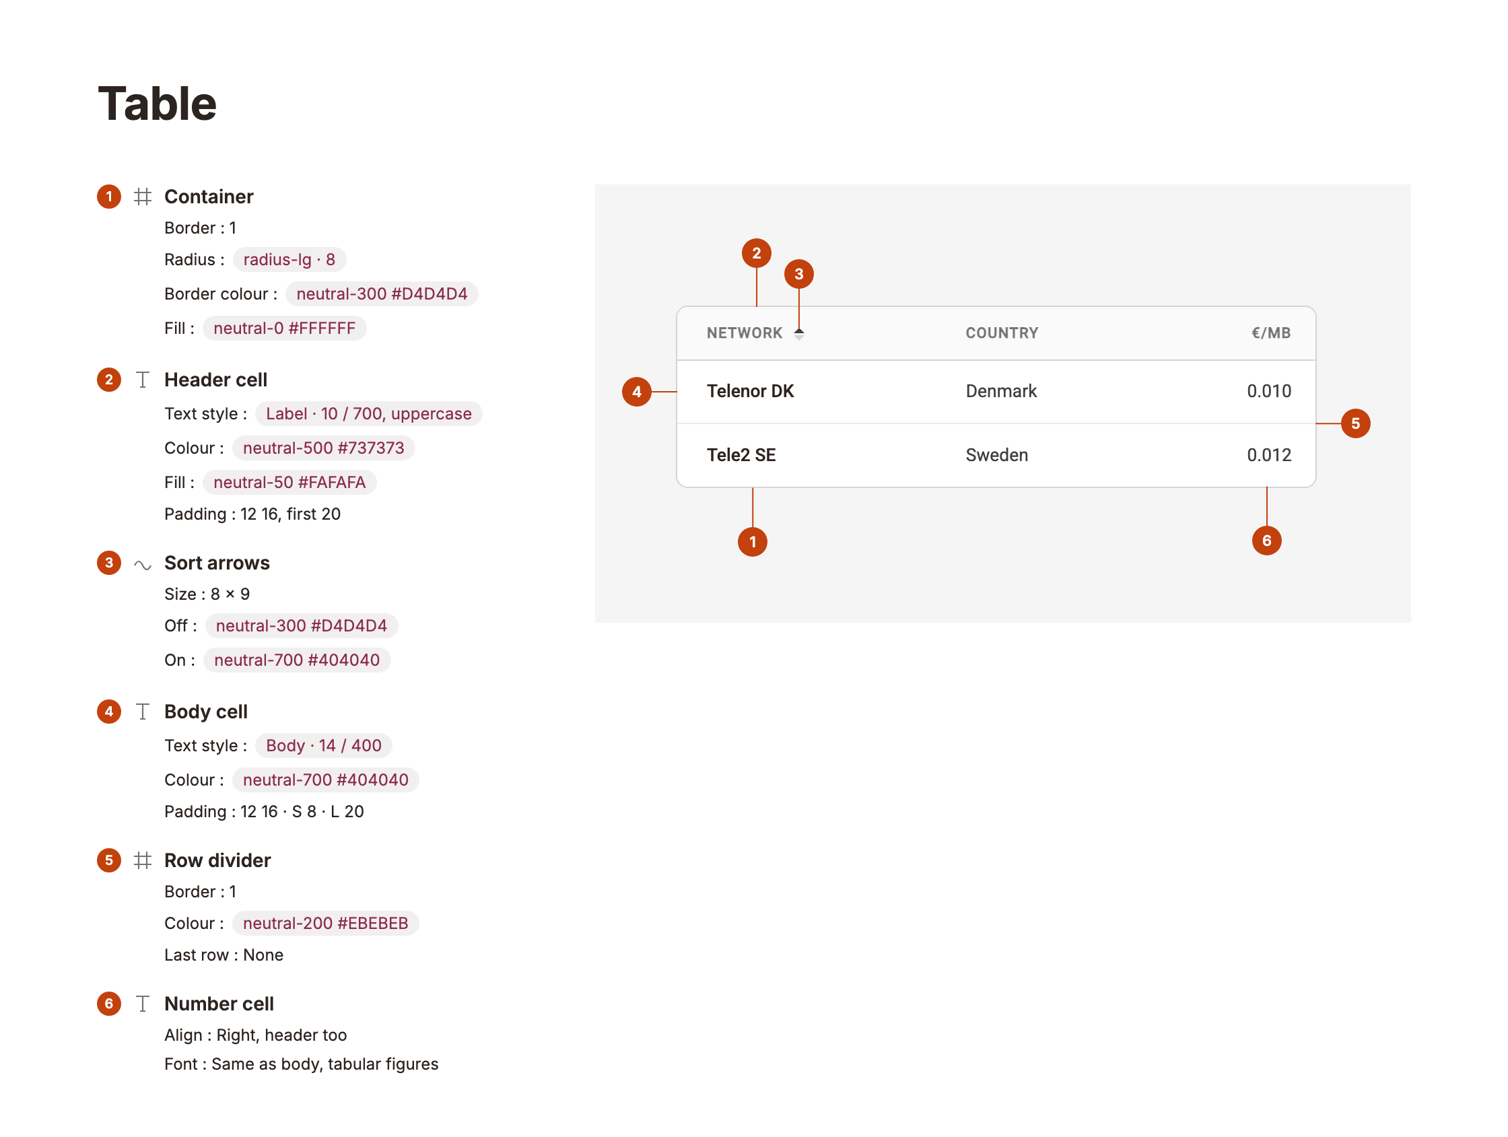
Task: Click the frame icon beside Container heading
Action: click(x=143, y=197)
